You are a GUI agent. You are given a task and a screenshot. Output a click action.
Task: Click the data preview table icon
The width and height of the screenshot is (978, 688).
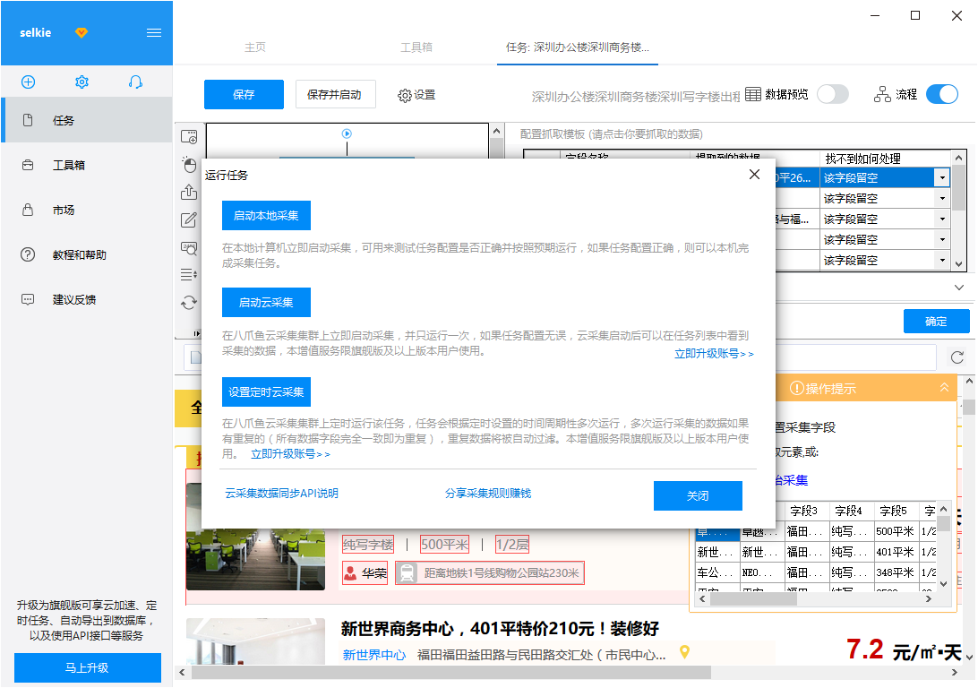pos(753,94)
